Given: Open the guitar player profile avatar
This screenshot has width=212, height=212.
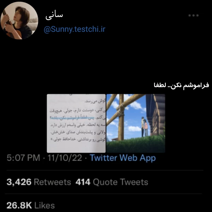Looking at the screenshot, I should (19, 20).
